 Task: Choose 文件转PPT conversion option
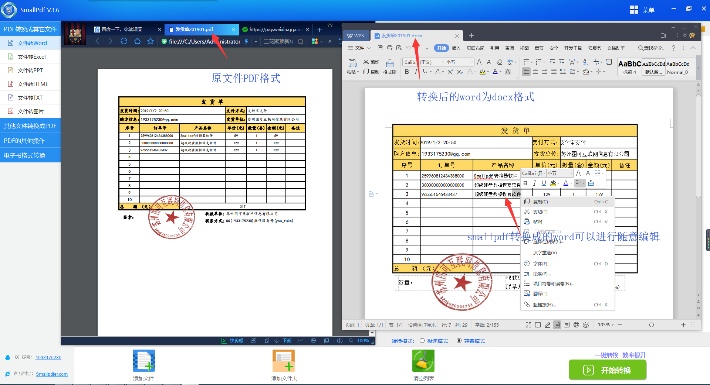coord(30,70)
